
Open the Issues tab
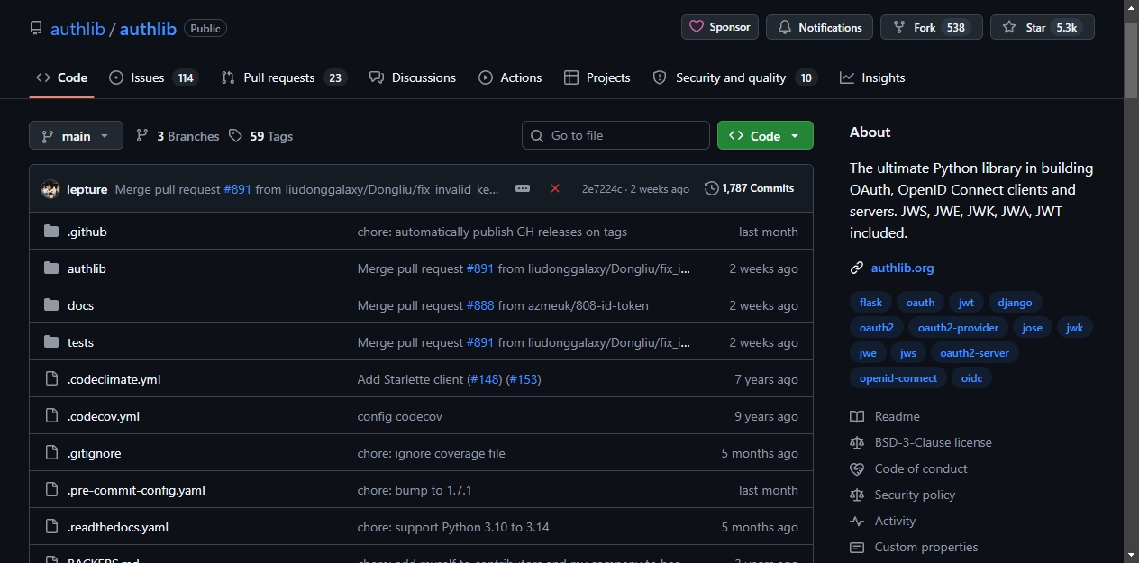(x=153, y=77)
